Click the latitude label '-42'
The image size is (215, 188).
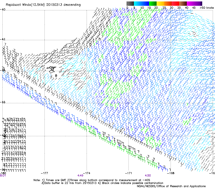tap(3, 39)
